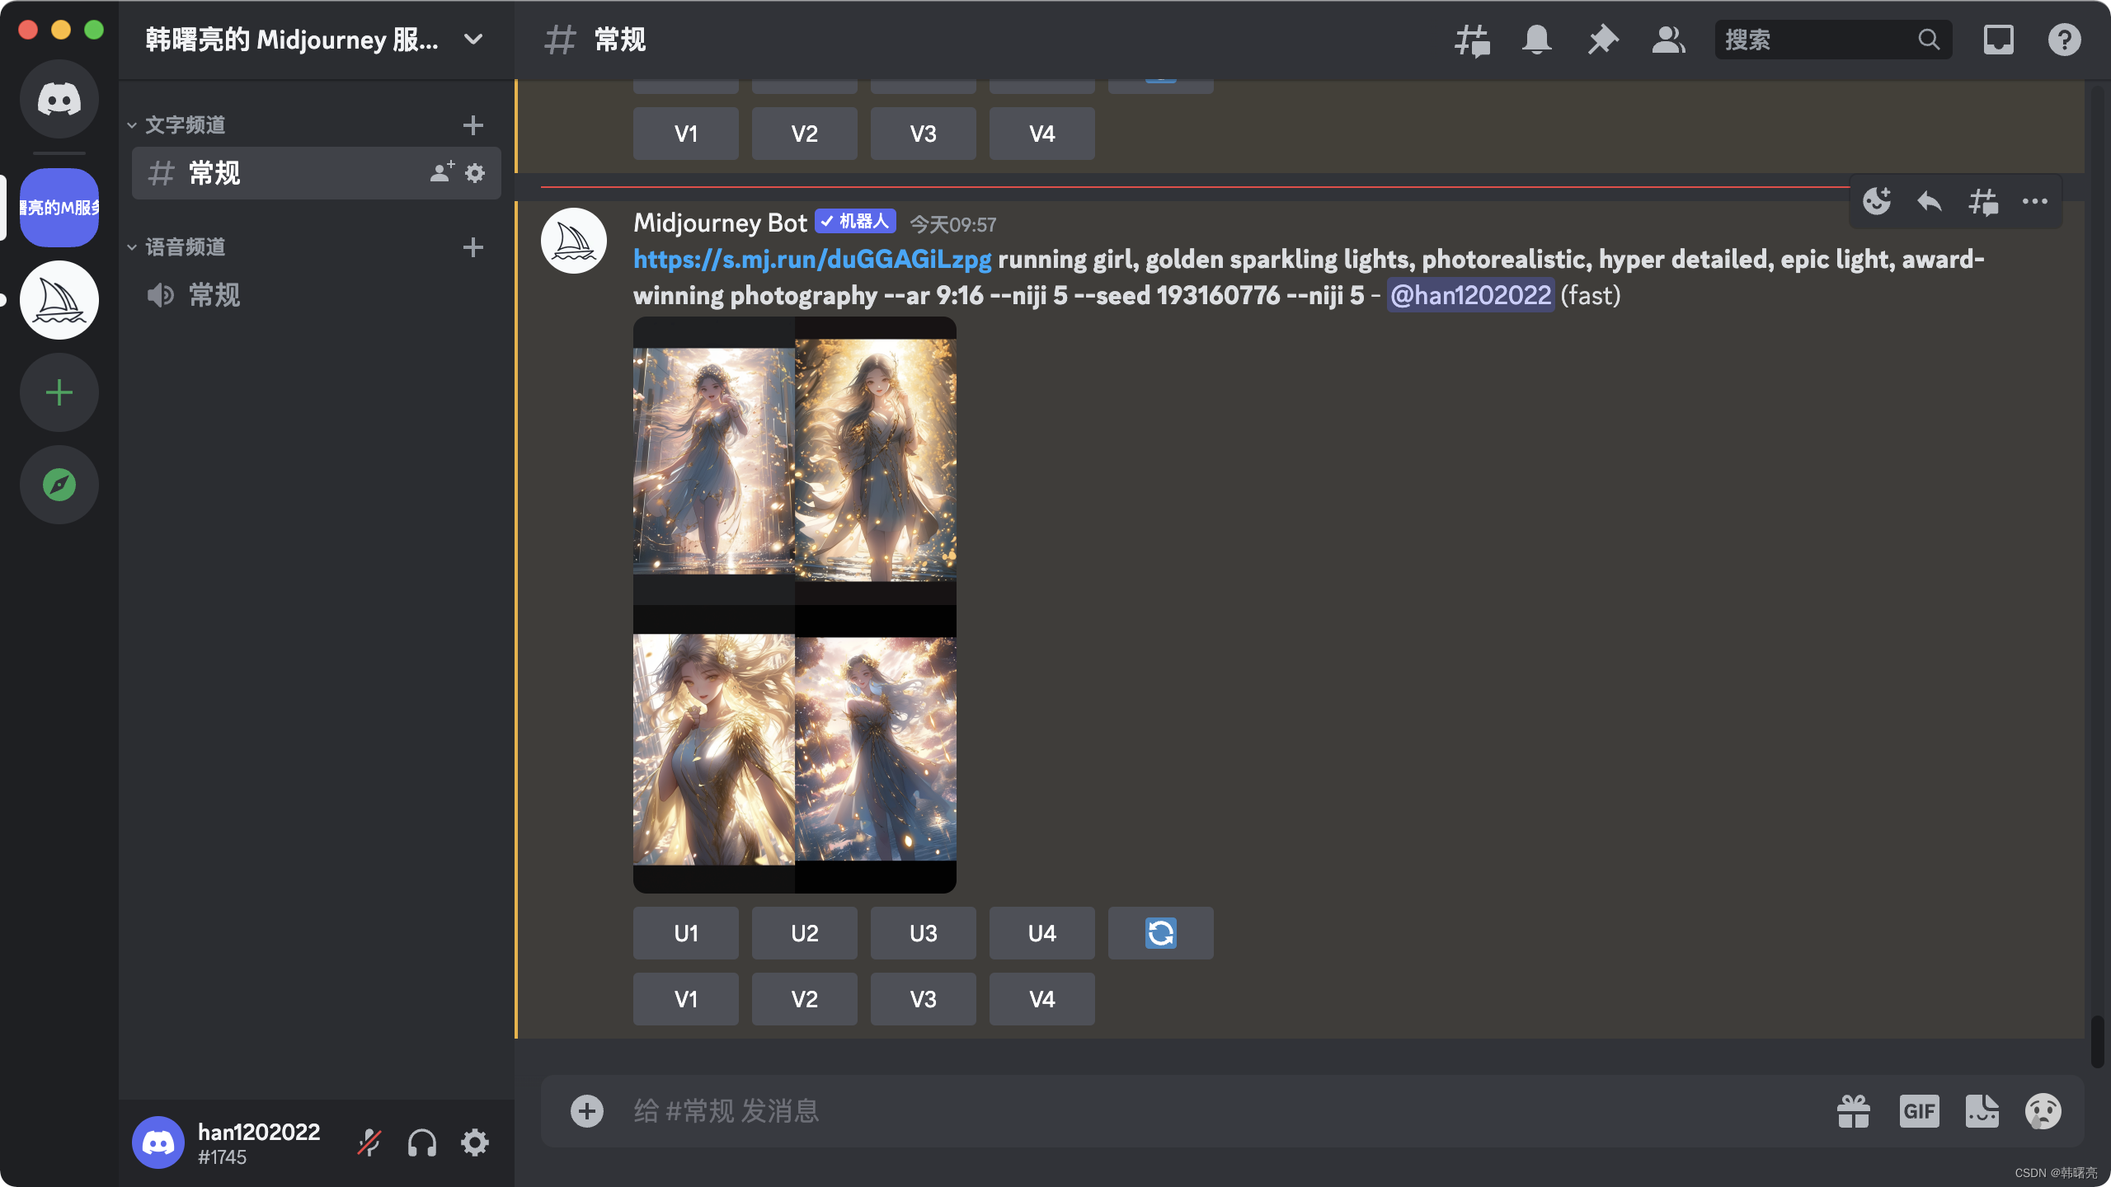Screen dimensions: 2111x1187
Task: Select the 韩曙亮的M服务器 server icon
Action: tap(59, 208)
